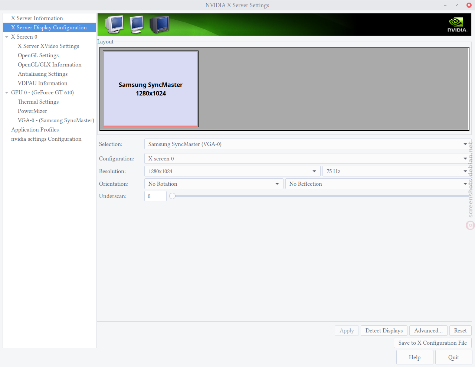475x367 pixels.
Task: Quit NVIDIA X Server Settings
Action: click(x=453, y=357)
